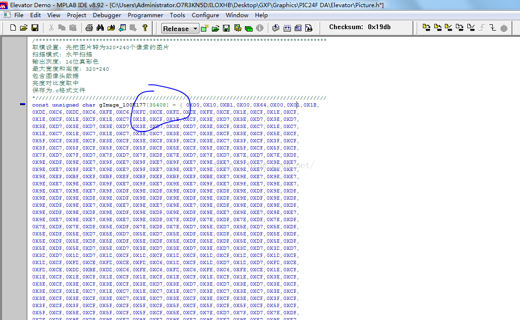Click the identifier gImage_100X177
The height and width of the screenshot is (320, 520).
(x=122, y=105)
